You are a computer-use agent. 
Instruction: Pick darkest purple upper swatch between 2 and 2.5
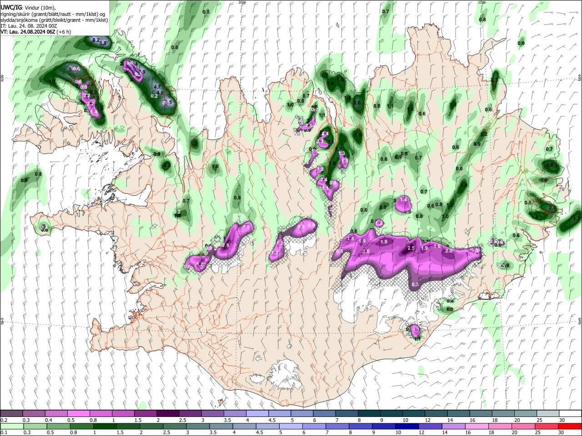tap(168, 414)
